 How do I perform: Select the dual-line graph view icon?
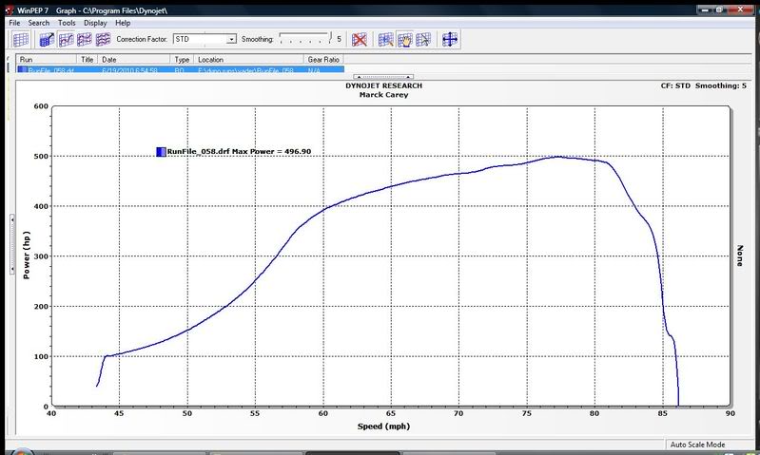point(85,39)
